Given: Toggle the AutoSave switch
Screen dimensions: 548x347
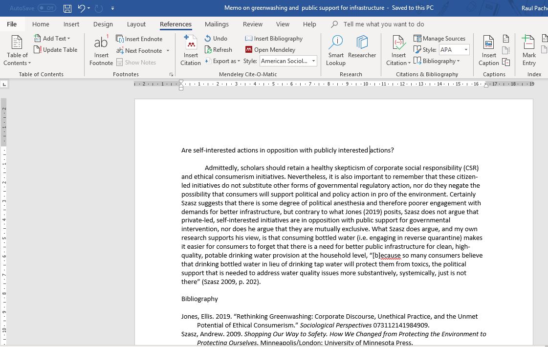Looking at the screenshot, I should coord(47,8).
